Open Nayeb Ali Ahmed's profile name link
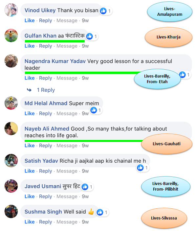Image resolution: width=196 pixels, height=231 pixels. pyautogui.click(x=47, y=128)
